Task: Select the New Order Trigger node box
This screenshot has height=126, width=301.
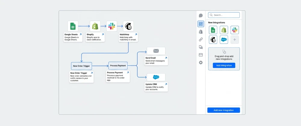Action: tap(82, 66)
